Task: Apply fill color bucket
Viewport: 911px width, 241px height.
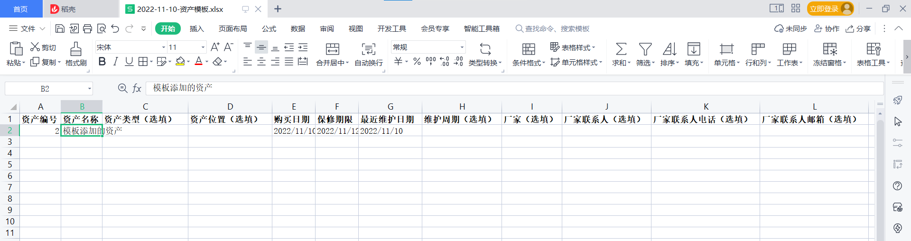Action: coord(180,62)
